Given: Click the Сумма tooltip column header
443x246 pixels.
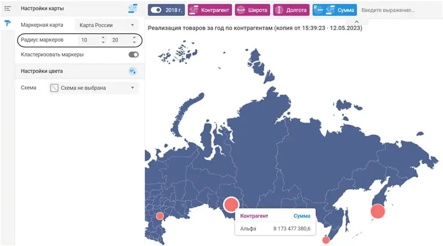Looking at the screenshot, I should 302,216.
